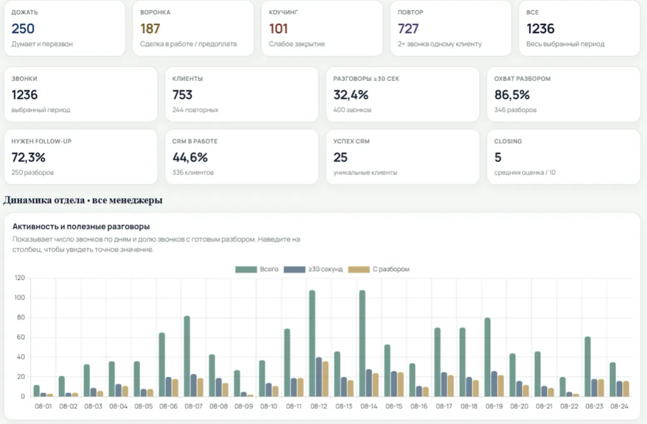Click the УСПЕХ CRM card showing 25
The width and height of the screenshot is (647, 424).
(x=403, y=157)
